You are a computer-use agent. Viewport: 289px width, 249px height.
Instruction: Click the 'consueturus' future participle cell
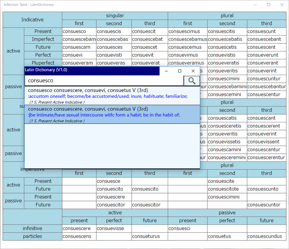[x=150, y=236]
